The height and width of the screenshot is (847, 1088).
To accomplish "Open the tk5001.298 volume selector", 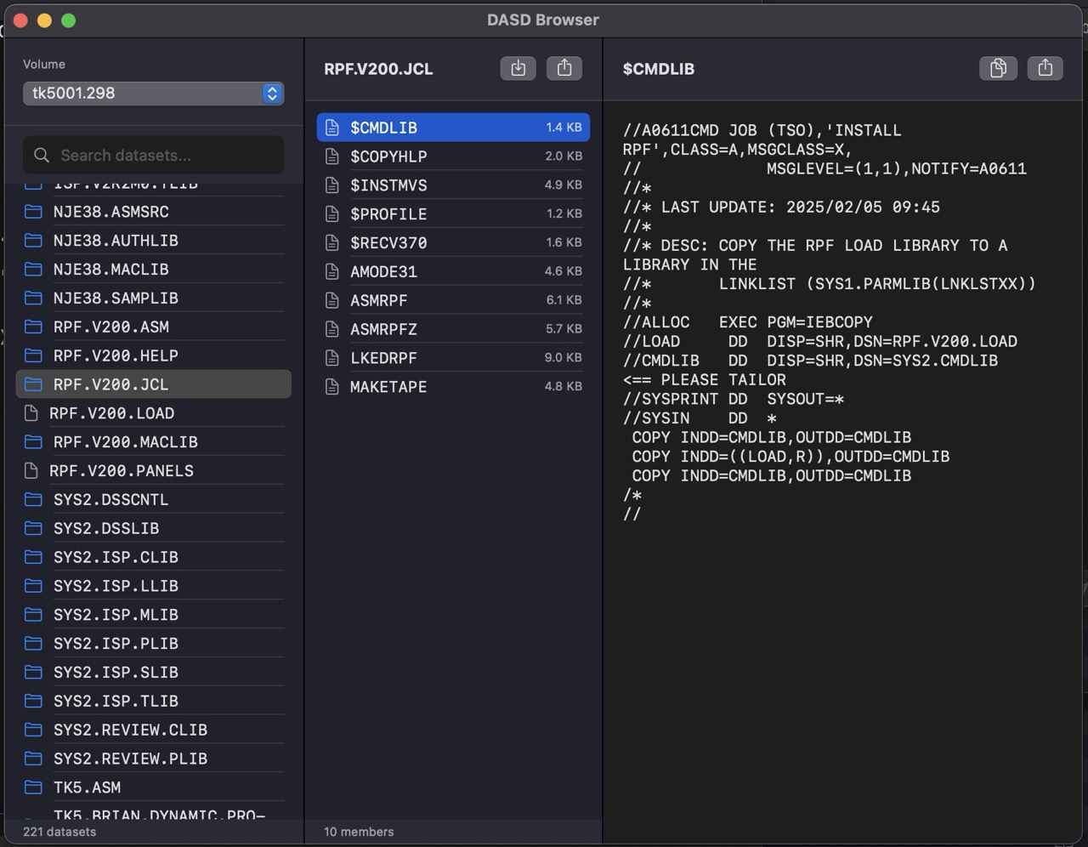I will coord(153,94).
